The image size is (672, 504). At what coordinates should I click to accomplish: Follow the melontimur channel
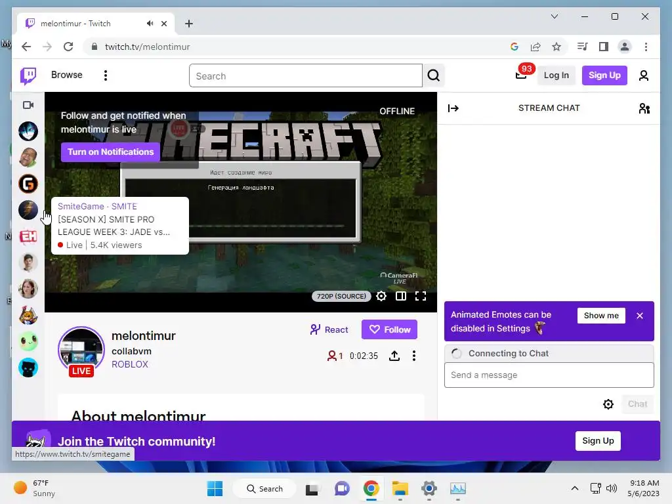click(389, 329)
